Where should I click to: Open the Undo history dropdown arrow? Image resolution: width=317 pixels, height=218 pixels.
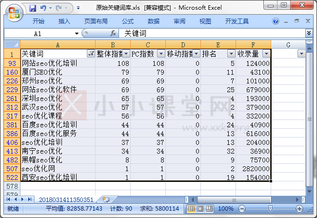coord(51,8)
